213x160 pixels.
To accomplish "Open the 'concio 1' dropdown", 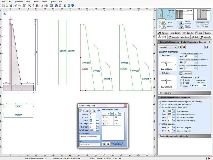I will pos(168,47).
